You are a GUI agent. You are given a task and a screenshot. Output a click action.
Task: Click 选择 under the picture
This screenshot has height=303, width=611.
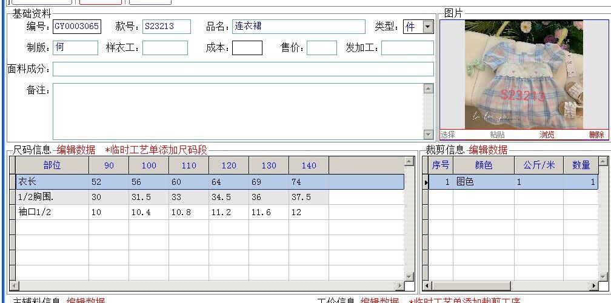click(447, 135)
